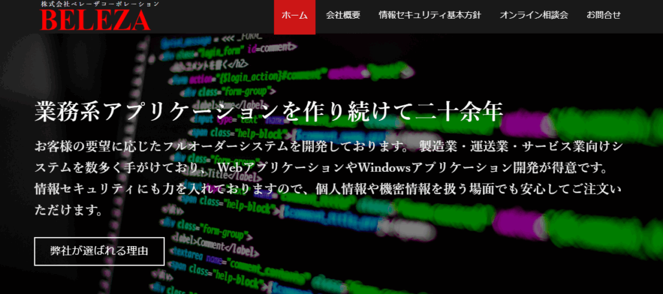
Task: Click 二十余年 at the end of the headline
Action: pyautogui.click(x=467, y=112)
